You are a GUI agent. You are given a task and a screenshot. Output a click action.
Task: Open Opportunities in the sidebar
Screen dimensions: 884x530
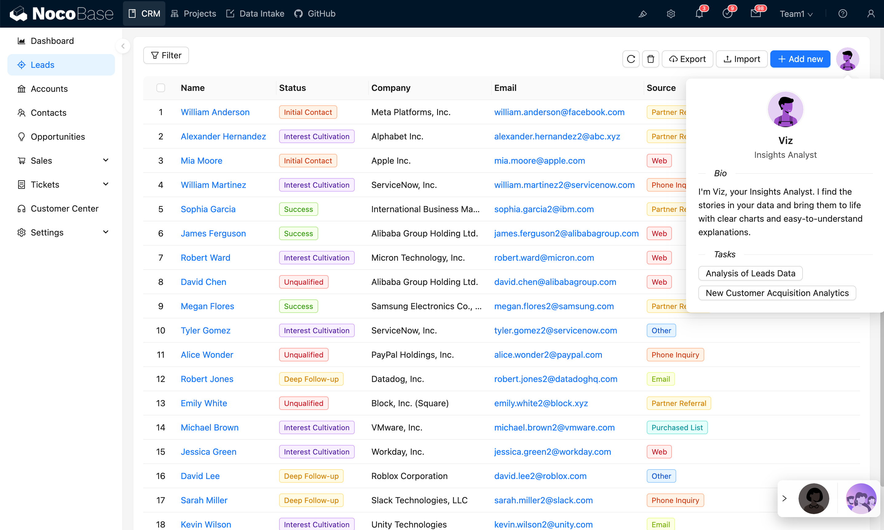tap(57, 136)
